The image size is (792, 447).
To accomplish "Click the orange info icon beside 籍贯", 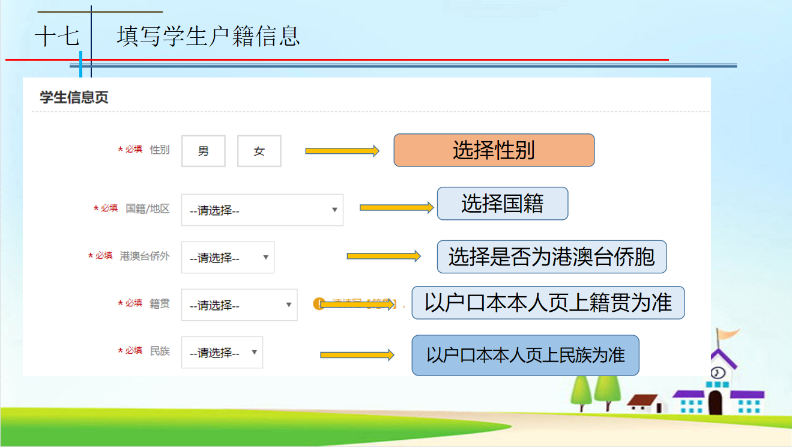I will click(318, 303).
